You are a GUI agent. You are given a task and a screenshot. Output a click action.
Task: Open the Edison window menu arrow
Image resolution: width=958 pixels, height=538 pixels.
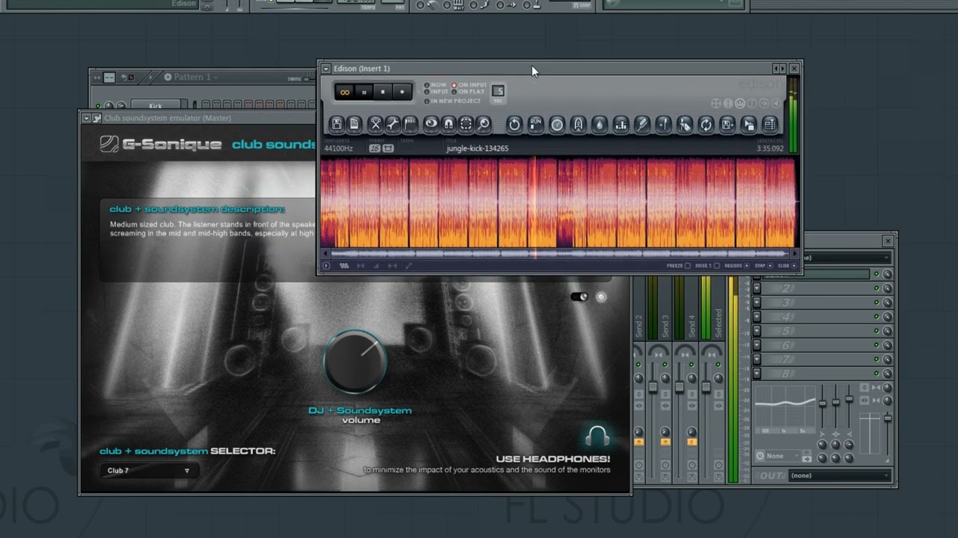[326, 68]
